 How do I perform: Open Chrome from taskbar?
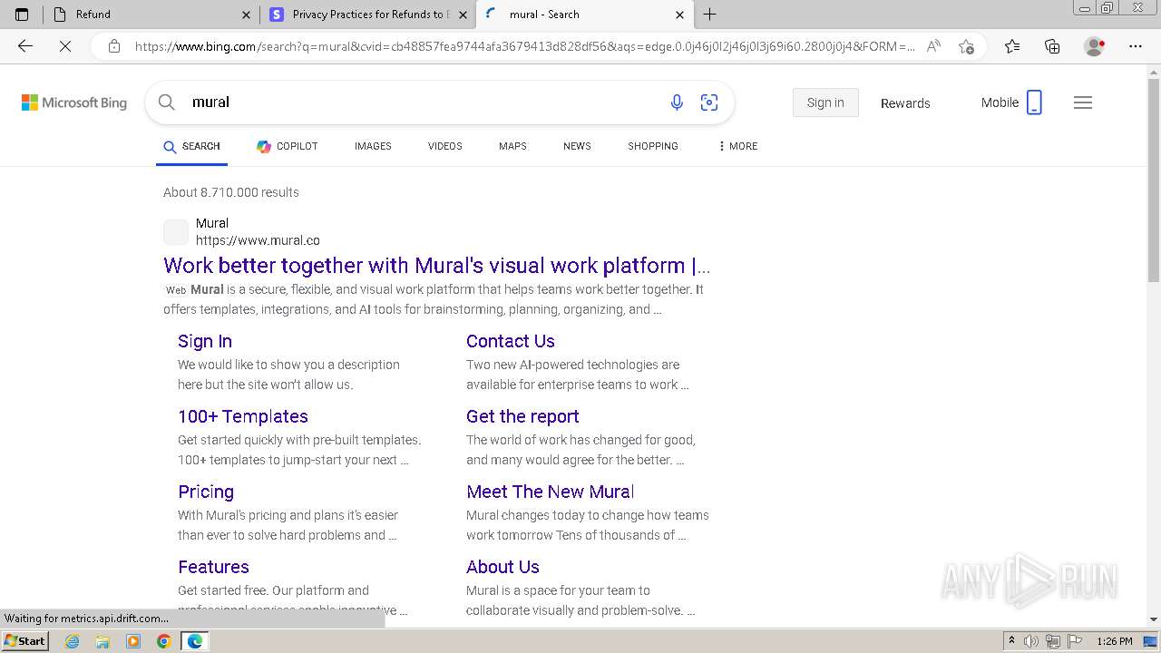coord(164,641)
